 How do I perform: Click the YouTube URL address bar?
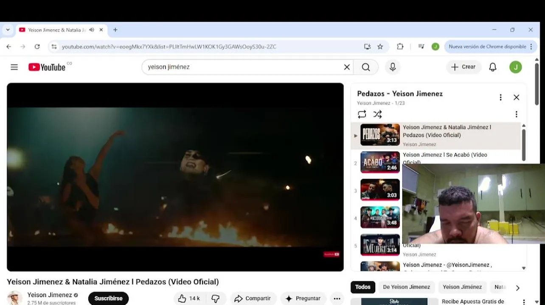click(169, 47)
